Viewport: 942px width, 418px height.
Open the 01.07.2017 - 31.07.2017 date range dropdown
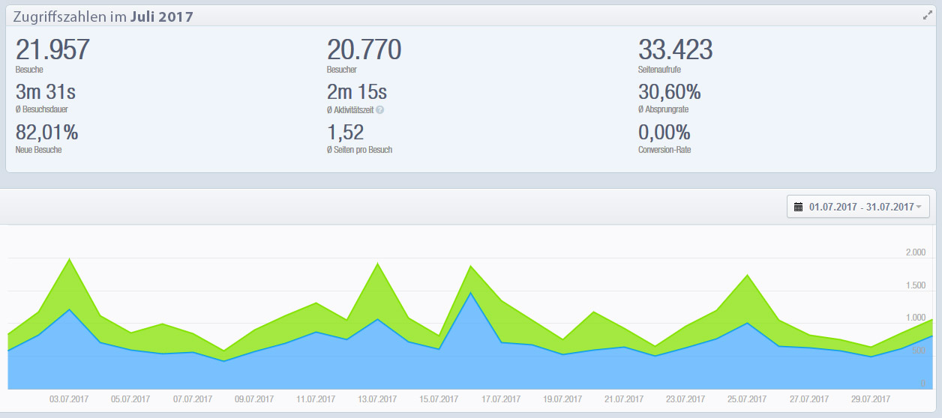coord(857,207)
